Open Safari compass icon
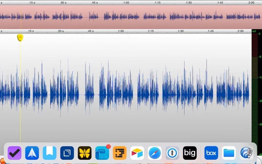This screenshot has width=262, height=164. 155,153
